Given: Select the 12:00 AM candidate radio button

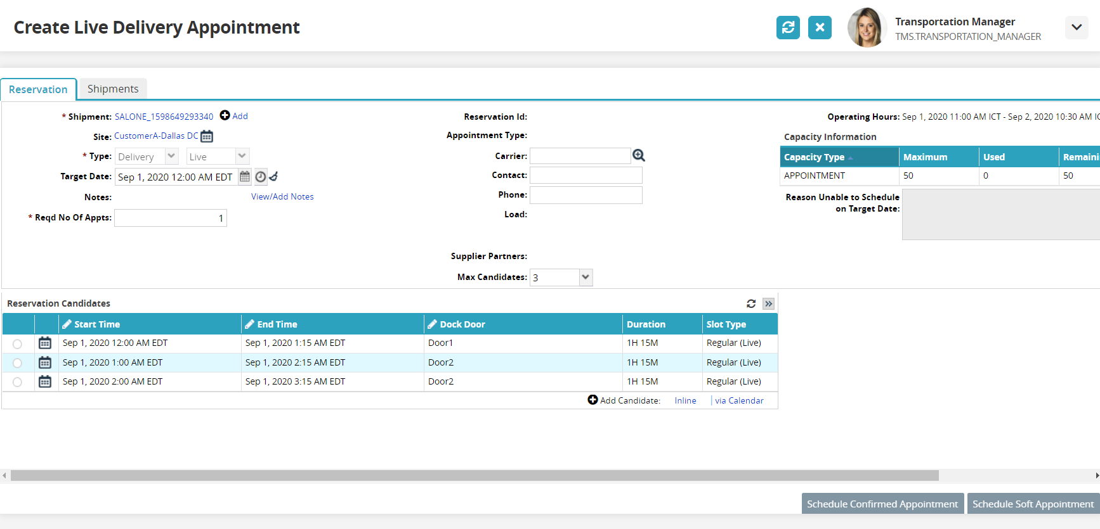Looking at the screenshot, I should (17, 343).
